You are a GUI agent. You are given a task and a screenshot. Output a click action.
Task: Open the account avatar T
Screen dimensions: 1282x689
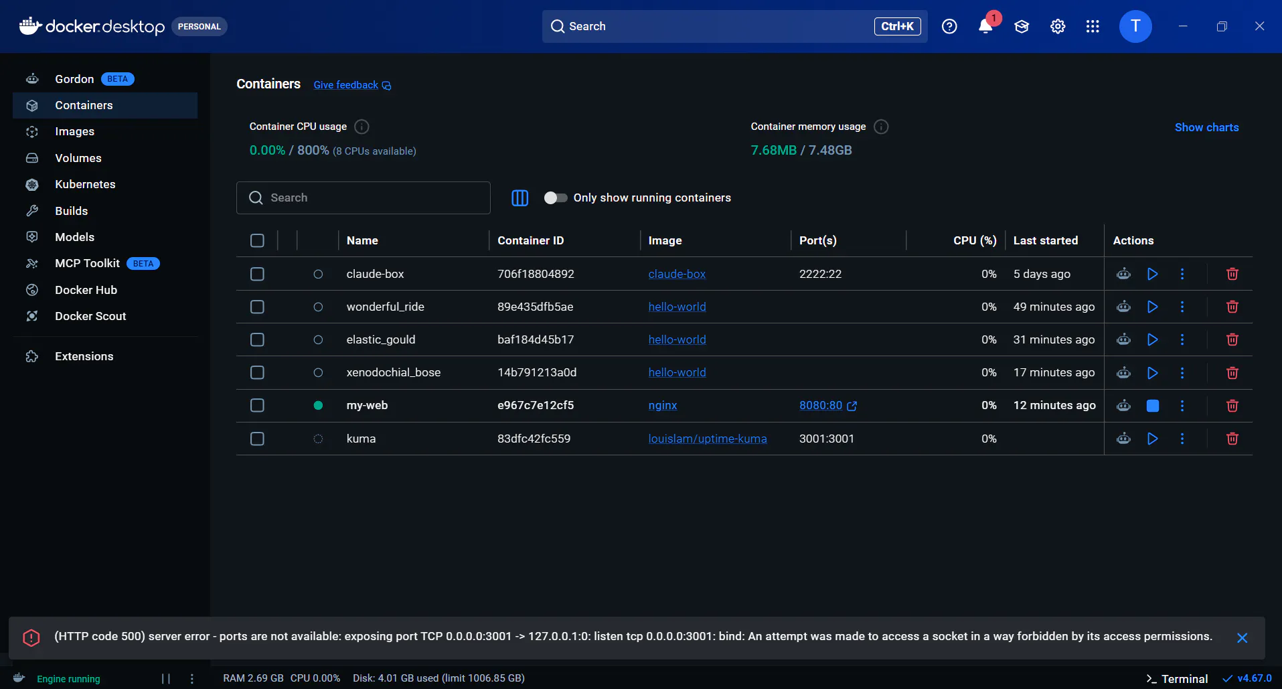click(x=1135, y=26)
